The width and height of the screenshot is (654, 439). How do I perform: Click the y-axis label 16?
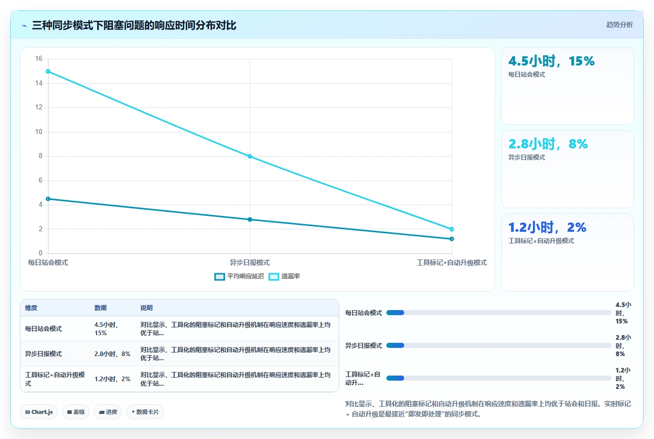(39, 59)
